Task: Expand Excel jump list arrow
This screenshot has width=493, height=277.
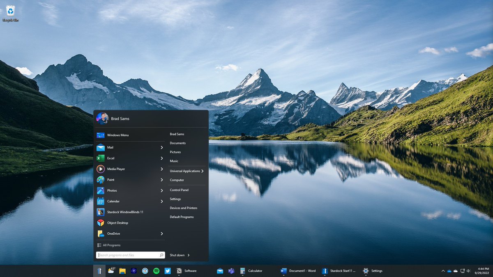Action: [162, 158]
